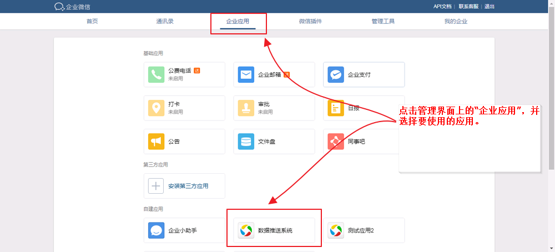The image size is (555, 252).
Task: Select the 微信插件 tab
Action: pos(310,22)
